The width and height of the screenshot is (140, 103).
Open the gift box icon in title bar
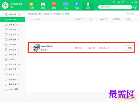pyautogui.click(x=114, y=2)
